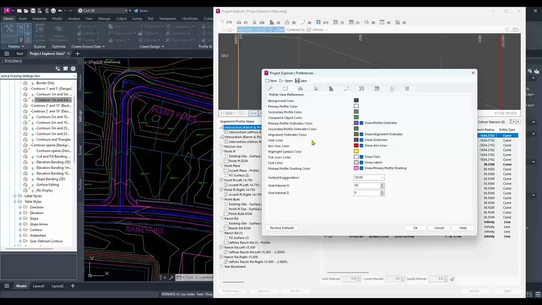Toggle Show Grid Lines checkbox
This screenshot has width=542, height=305.
361,140
